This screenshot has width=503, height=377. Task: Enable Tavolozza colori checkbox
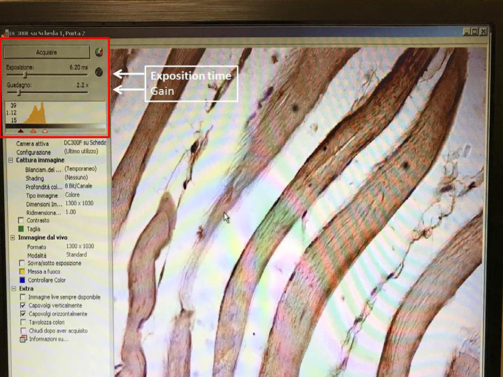point(23,322)
